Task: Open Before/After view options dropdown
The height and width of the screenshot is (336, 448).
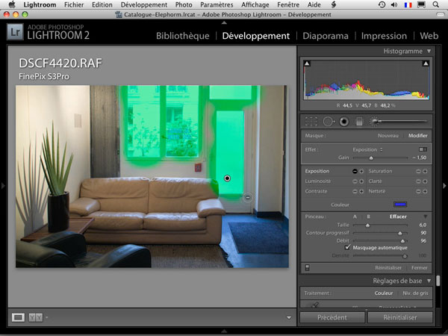Action: tap(46, 317)
